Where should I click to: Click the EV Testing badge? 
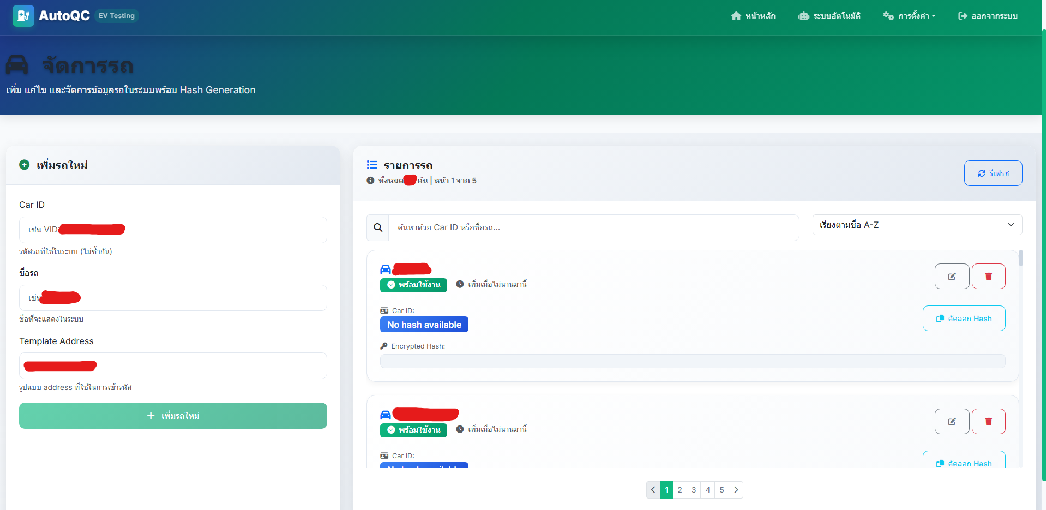point(117,16)
